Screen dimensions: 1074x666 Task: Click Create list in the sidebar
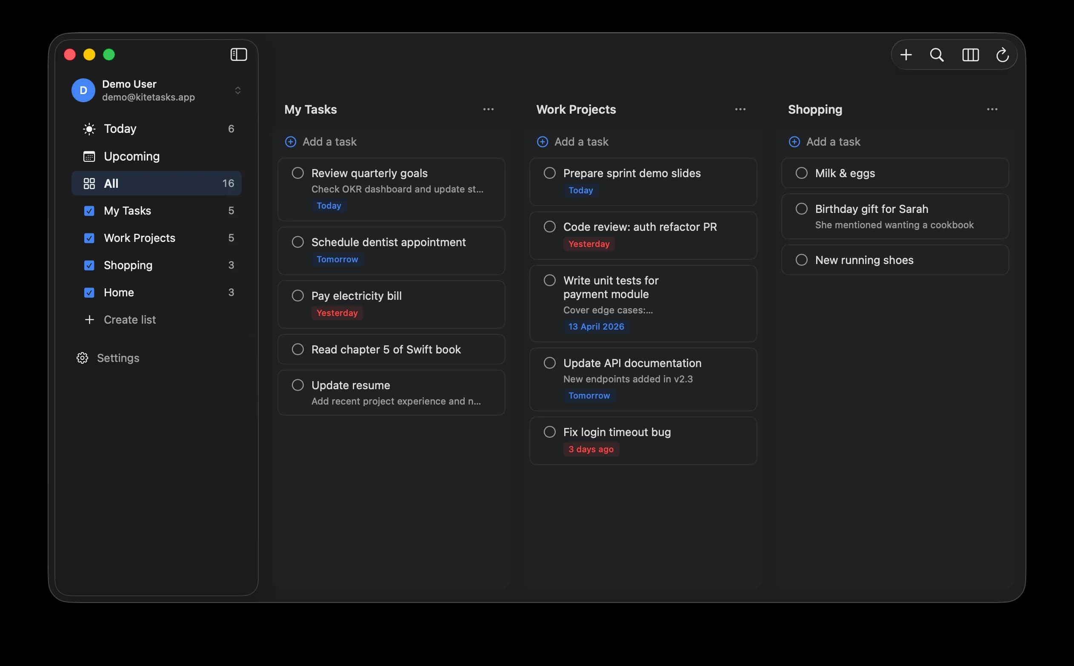129,319
